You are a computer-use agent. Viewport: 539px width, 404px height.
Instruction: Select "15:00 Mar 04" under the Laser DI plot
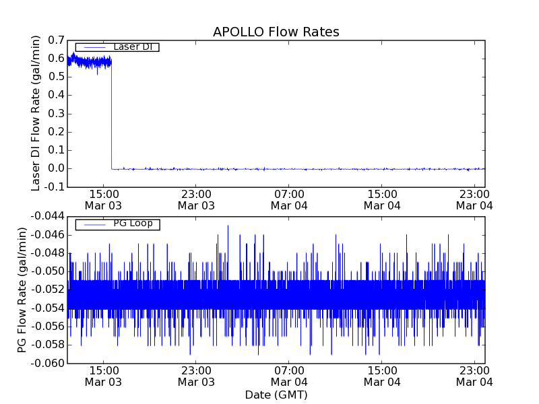coord(382,200)
